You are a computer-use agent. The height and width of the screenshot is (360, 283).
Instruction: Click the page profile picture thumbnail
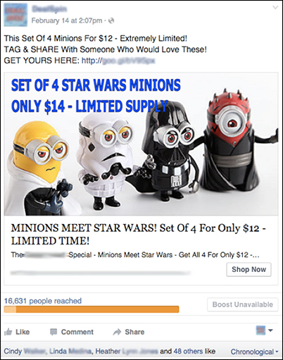15,15
